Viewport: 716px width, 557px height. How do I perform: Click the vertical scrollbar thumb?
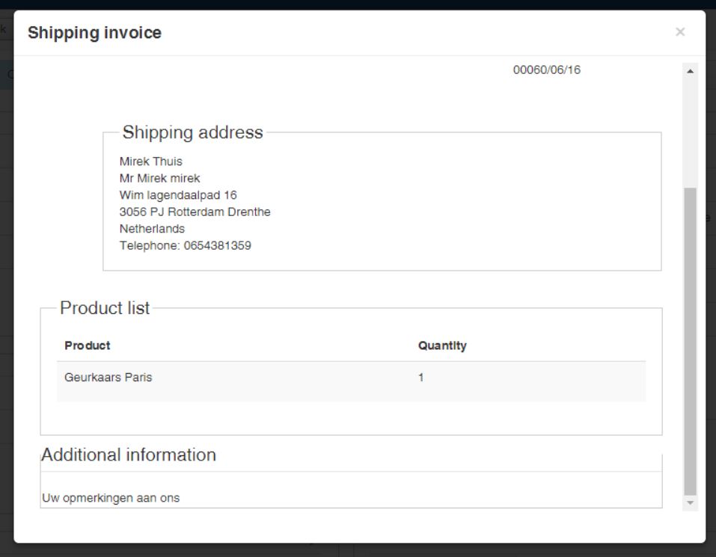coord(690,340)
